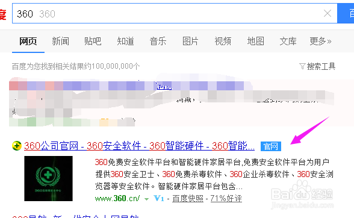The width and height of the screenshot is (354, 218).
Task: Open the 视频 tab
Action: pos(223,42)
